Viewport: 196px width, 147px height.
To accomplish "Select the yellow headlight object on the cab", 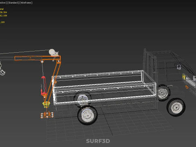I will (184, 77).
